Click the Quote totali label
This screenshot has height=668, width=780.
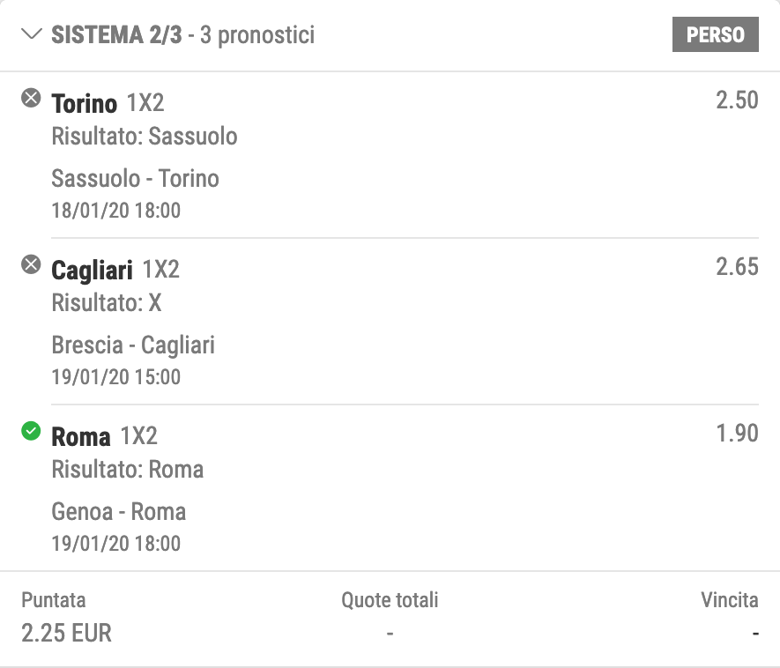390,600
